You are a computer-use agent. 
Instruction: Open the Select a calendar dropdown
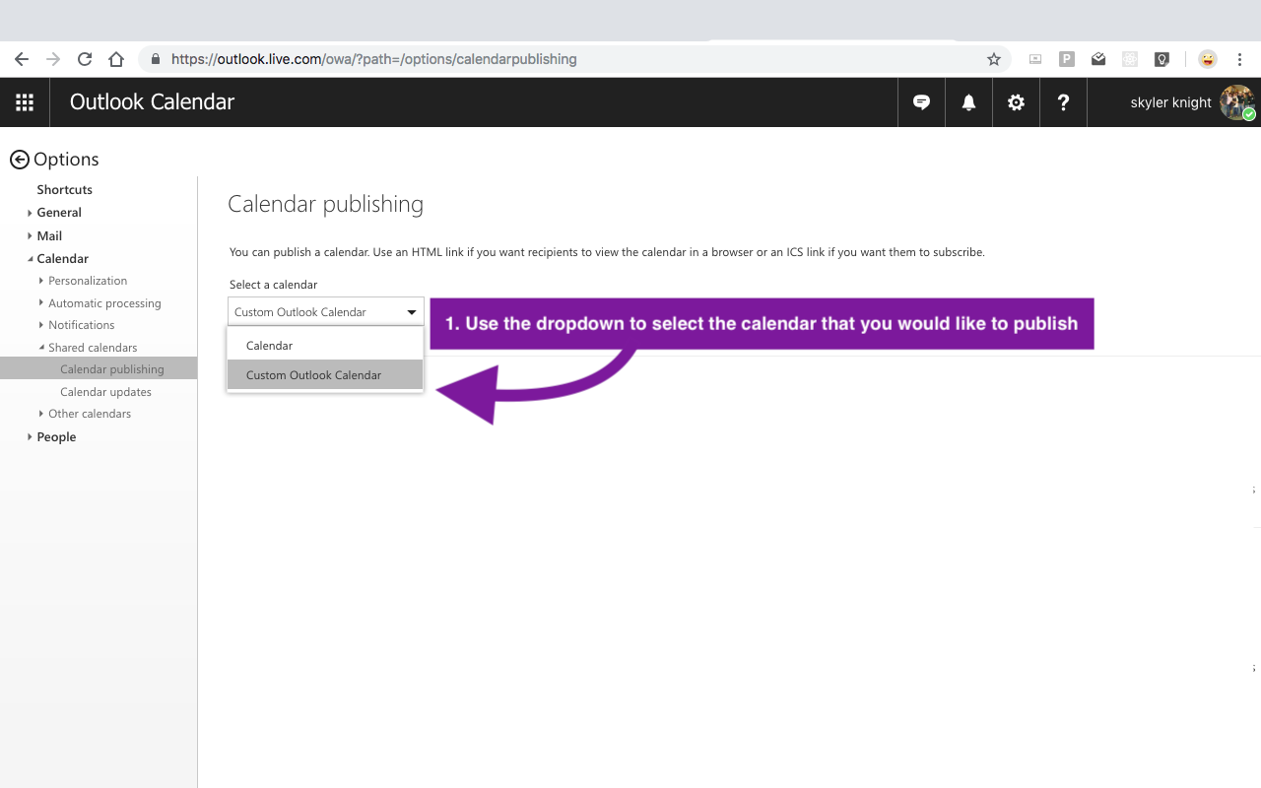click(x=326, y=311)
